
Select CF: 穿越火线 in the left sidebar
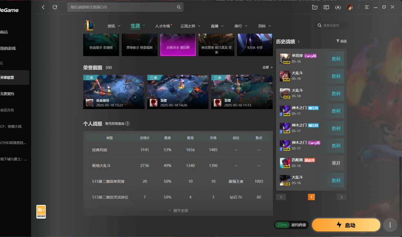pos(11,126)
